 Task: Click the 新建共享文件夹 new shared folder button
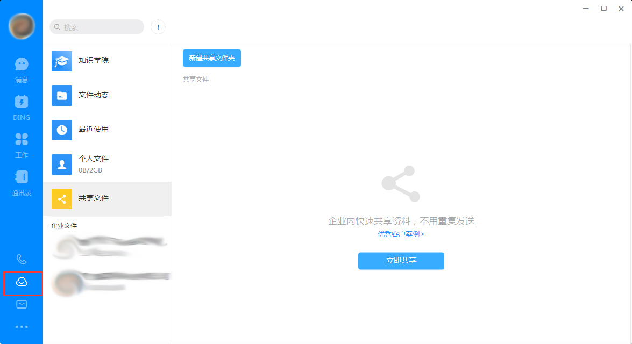(x=211, y=58)
